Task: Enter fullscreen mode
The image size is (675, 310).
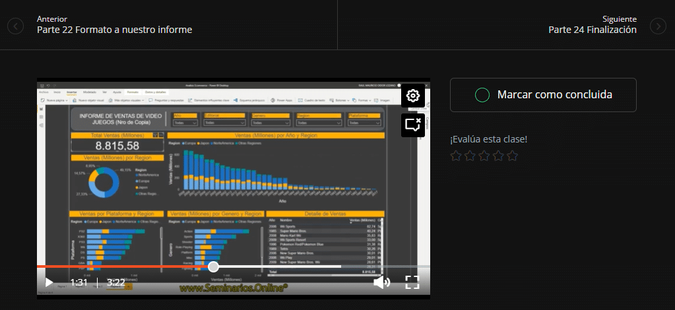Action: coord(412,282)
